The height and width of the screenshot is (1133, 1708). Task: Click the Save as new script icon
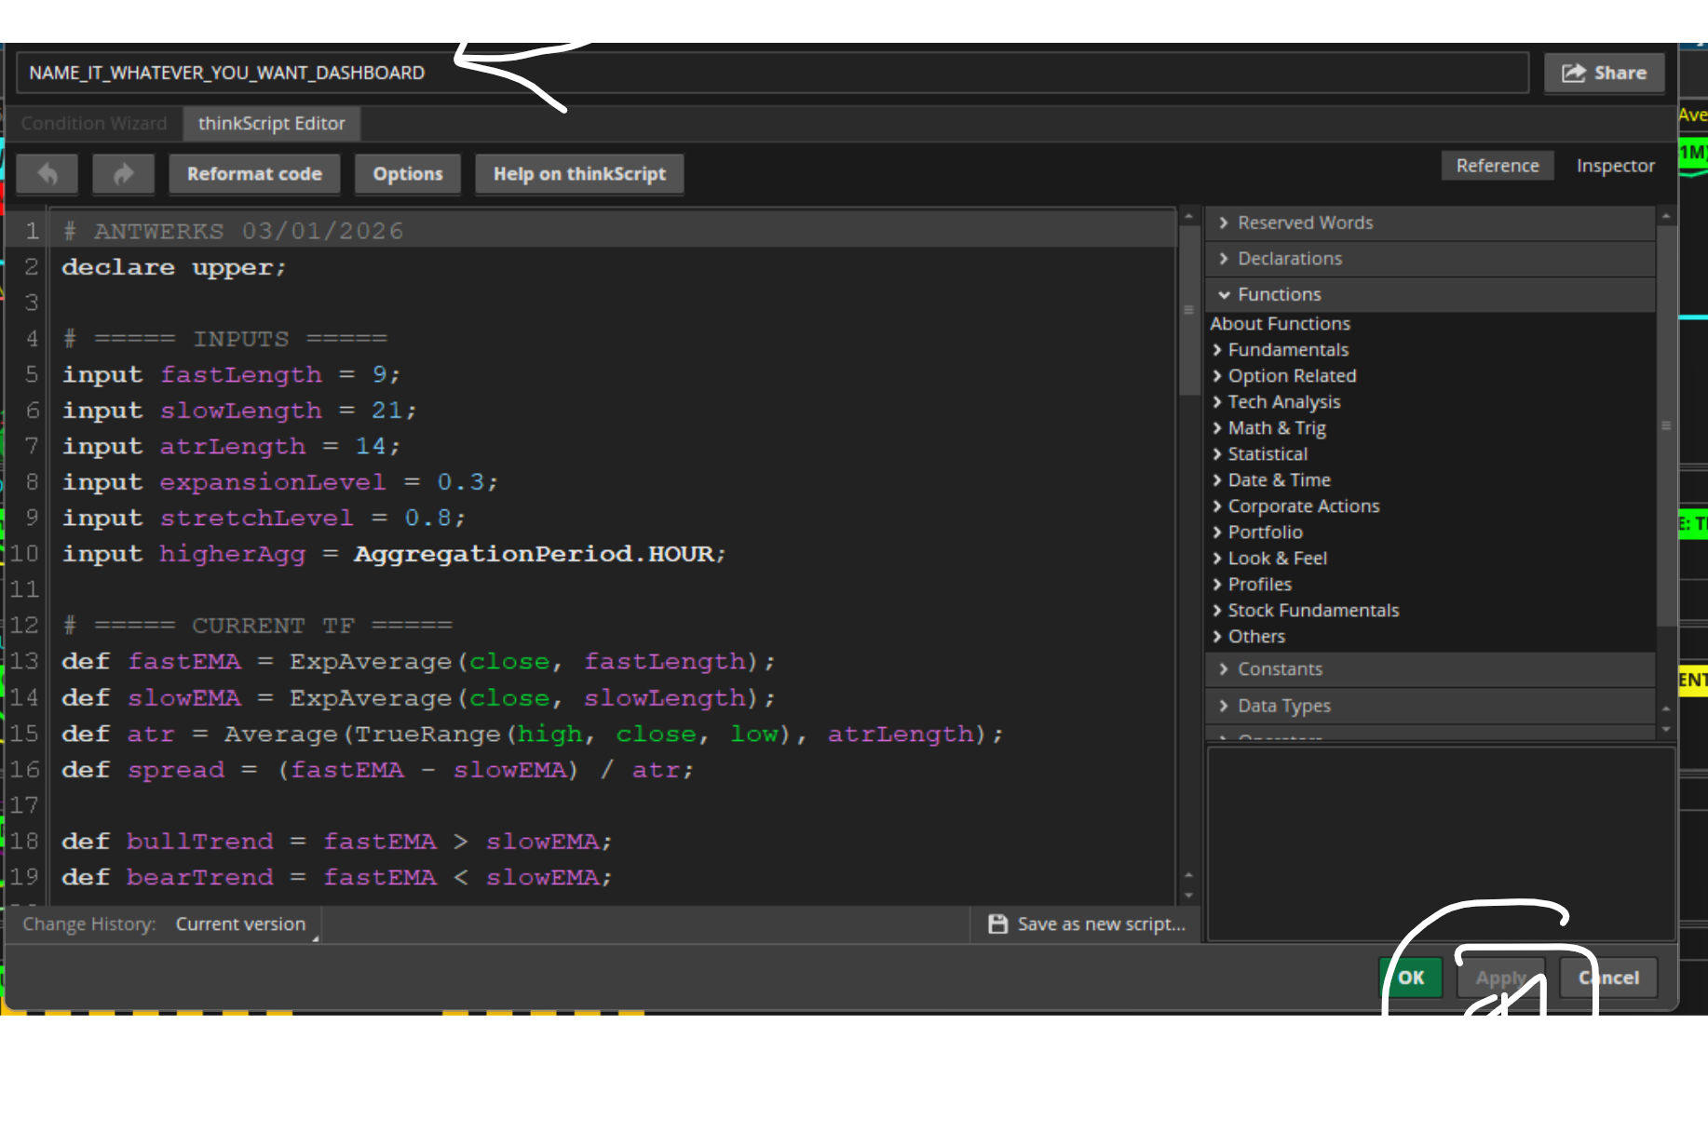tap(997, 924)
